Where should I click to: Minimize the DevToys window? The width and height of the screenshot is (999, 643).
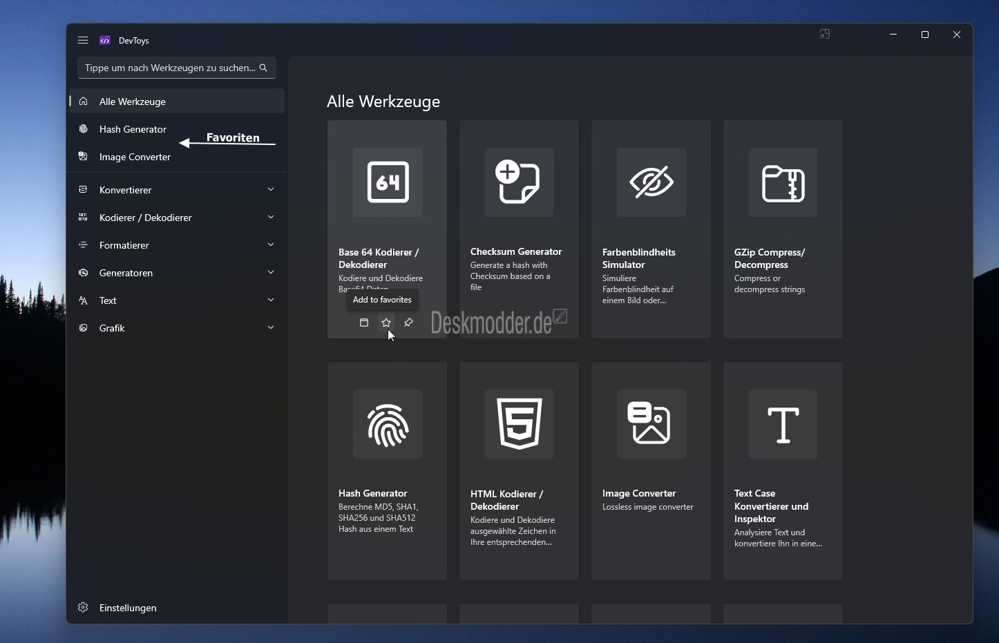point(893,35)
